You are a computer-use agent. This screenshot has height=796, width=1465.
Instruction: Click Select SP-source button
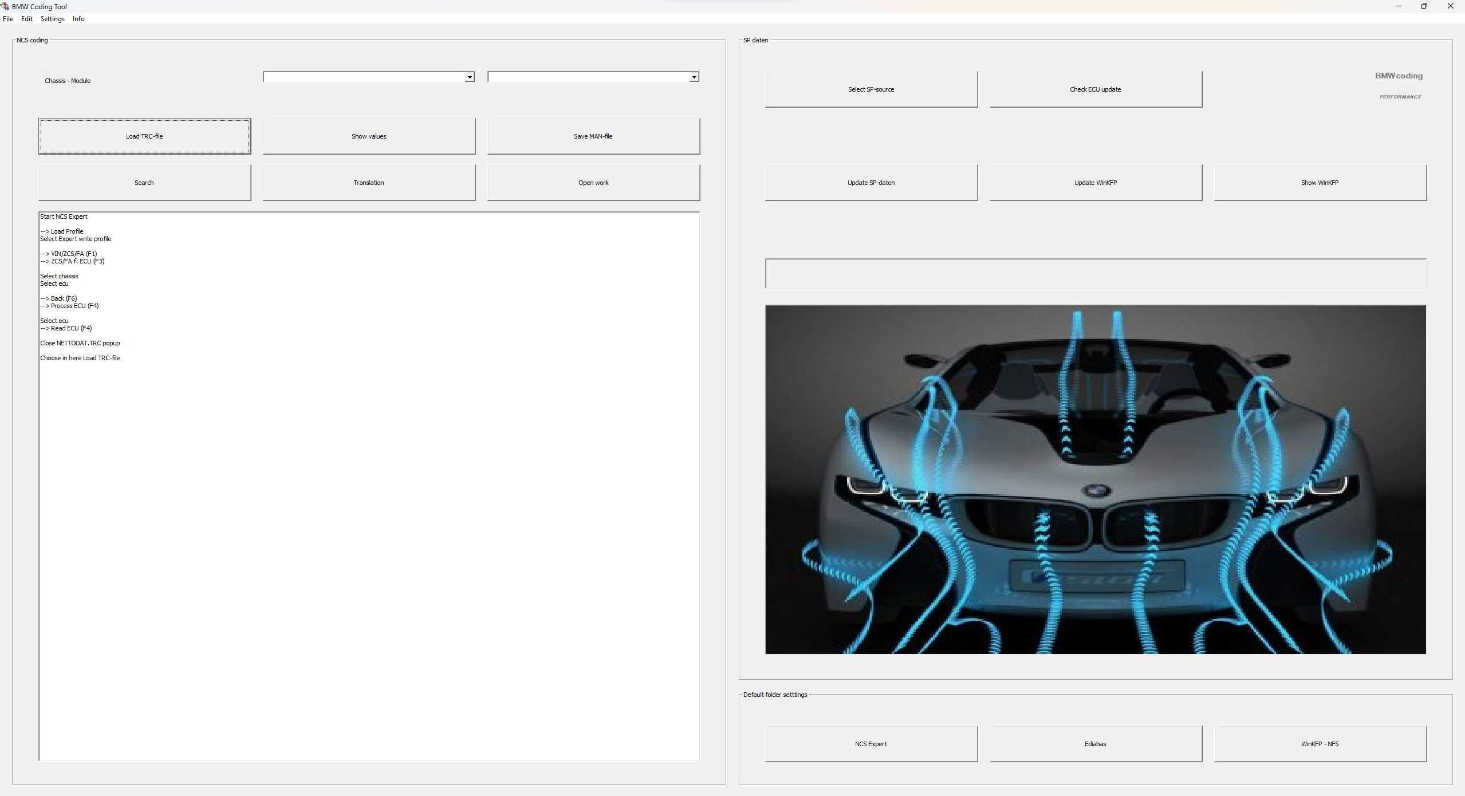point(871,89)
